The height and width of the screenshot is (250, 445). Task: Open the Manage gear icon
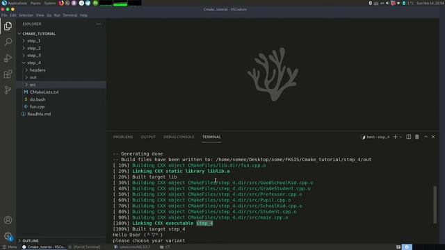[8, 236]
